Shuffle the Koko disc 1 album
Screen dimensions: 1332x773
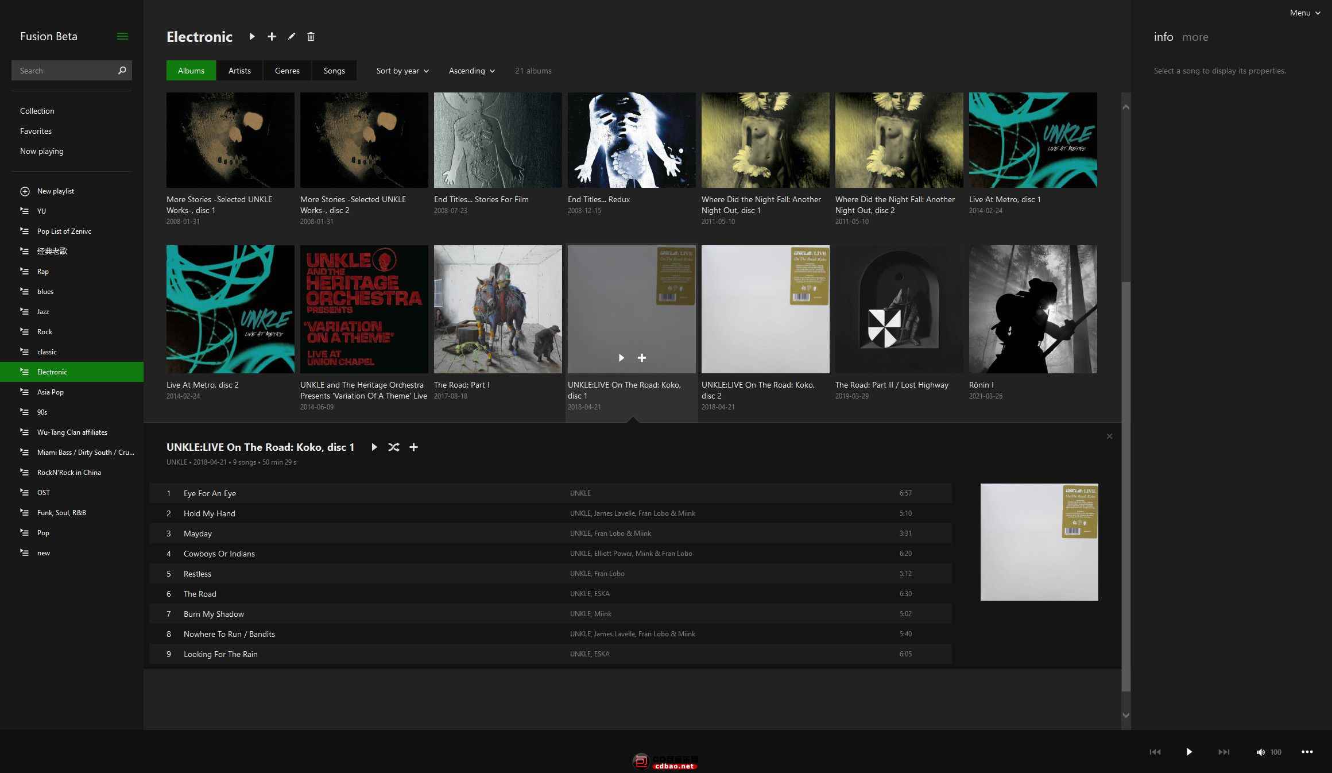coord(393,447)
